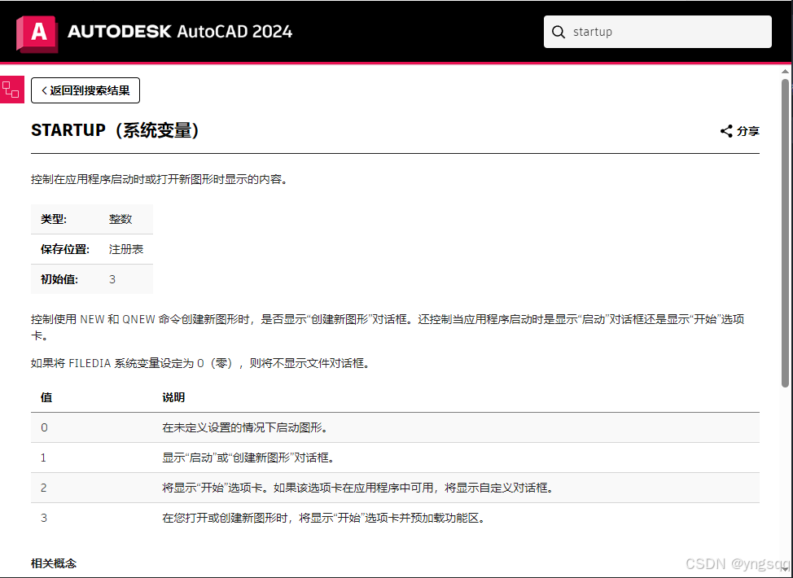
Task: Click the vertical scrollbar thumb
Action: [x=785, y=233]
